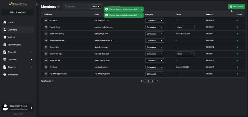Open Companies dropdown for Paul de Vries
Screen dimensions: 248x117
pos(154,27)
